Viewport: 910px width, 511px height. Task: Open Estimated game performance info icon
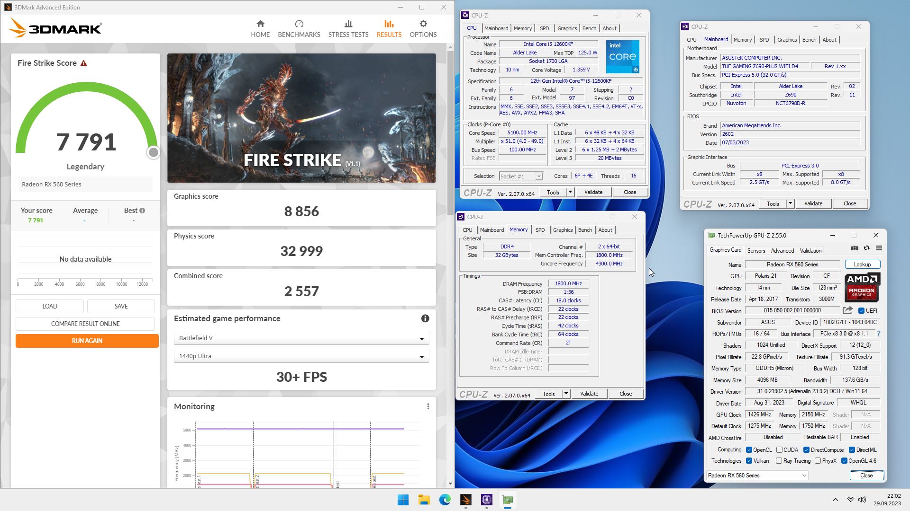(425, 318)
